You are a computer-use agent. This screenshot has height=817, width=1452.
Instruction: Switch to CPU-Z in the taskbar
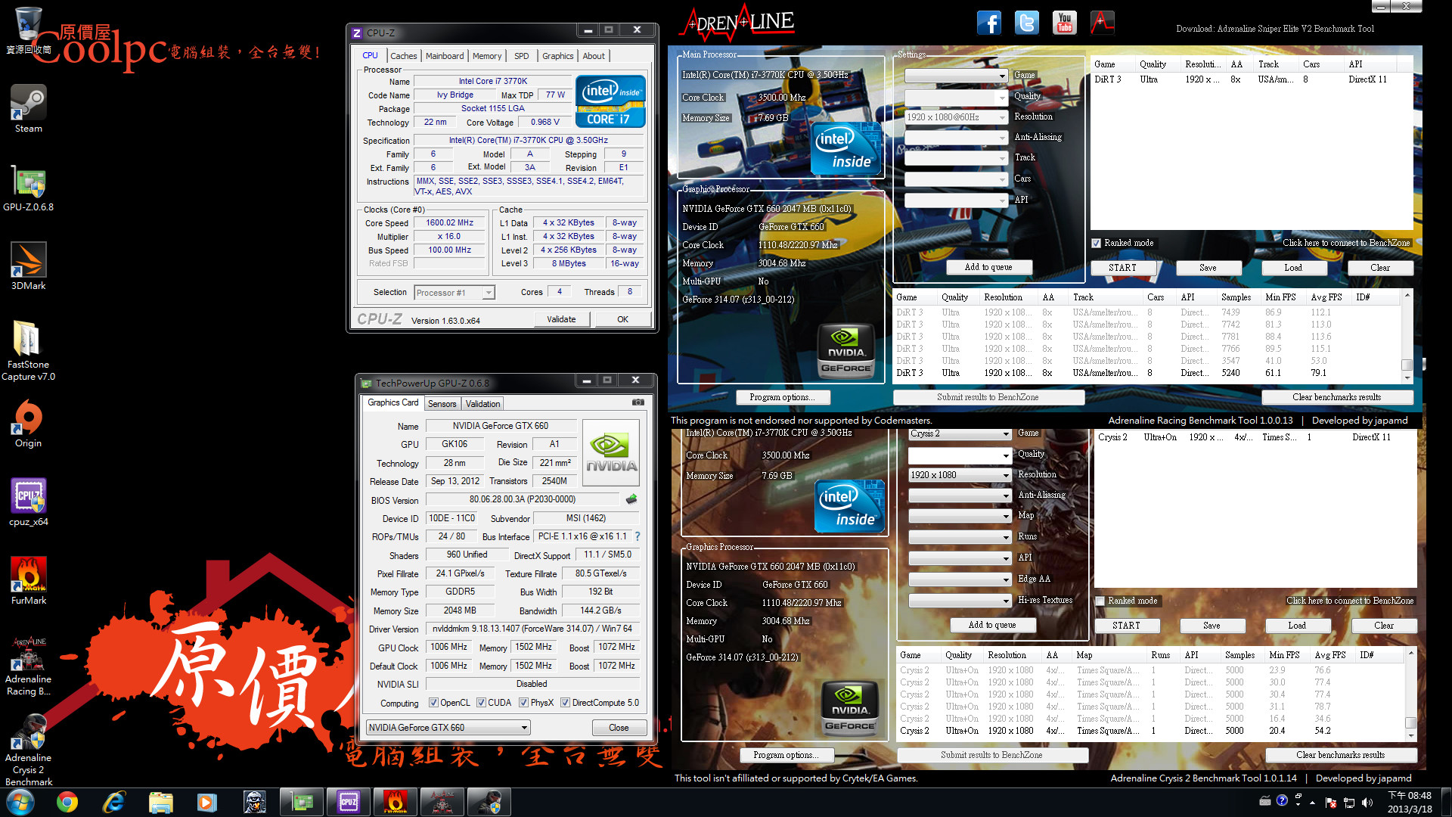(x=349, y=802)
